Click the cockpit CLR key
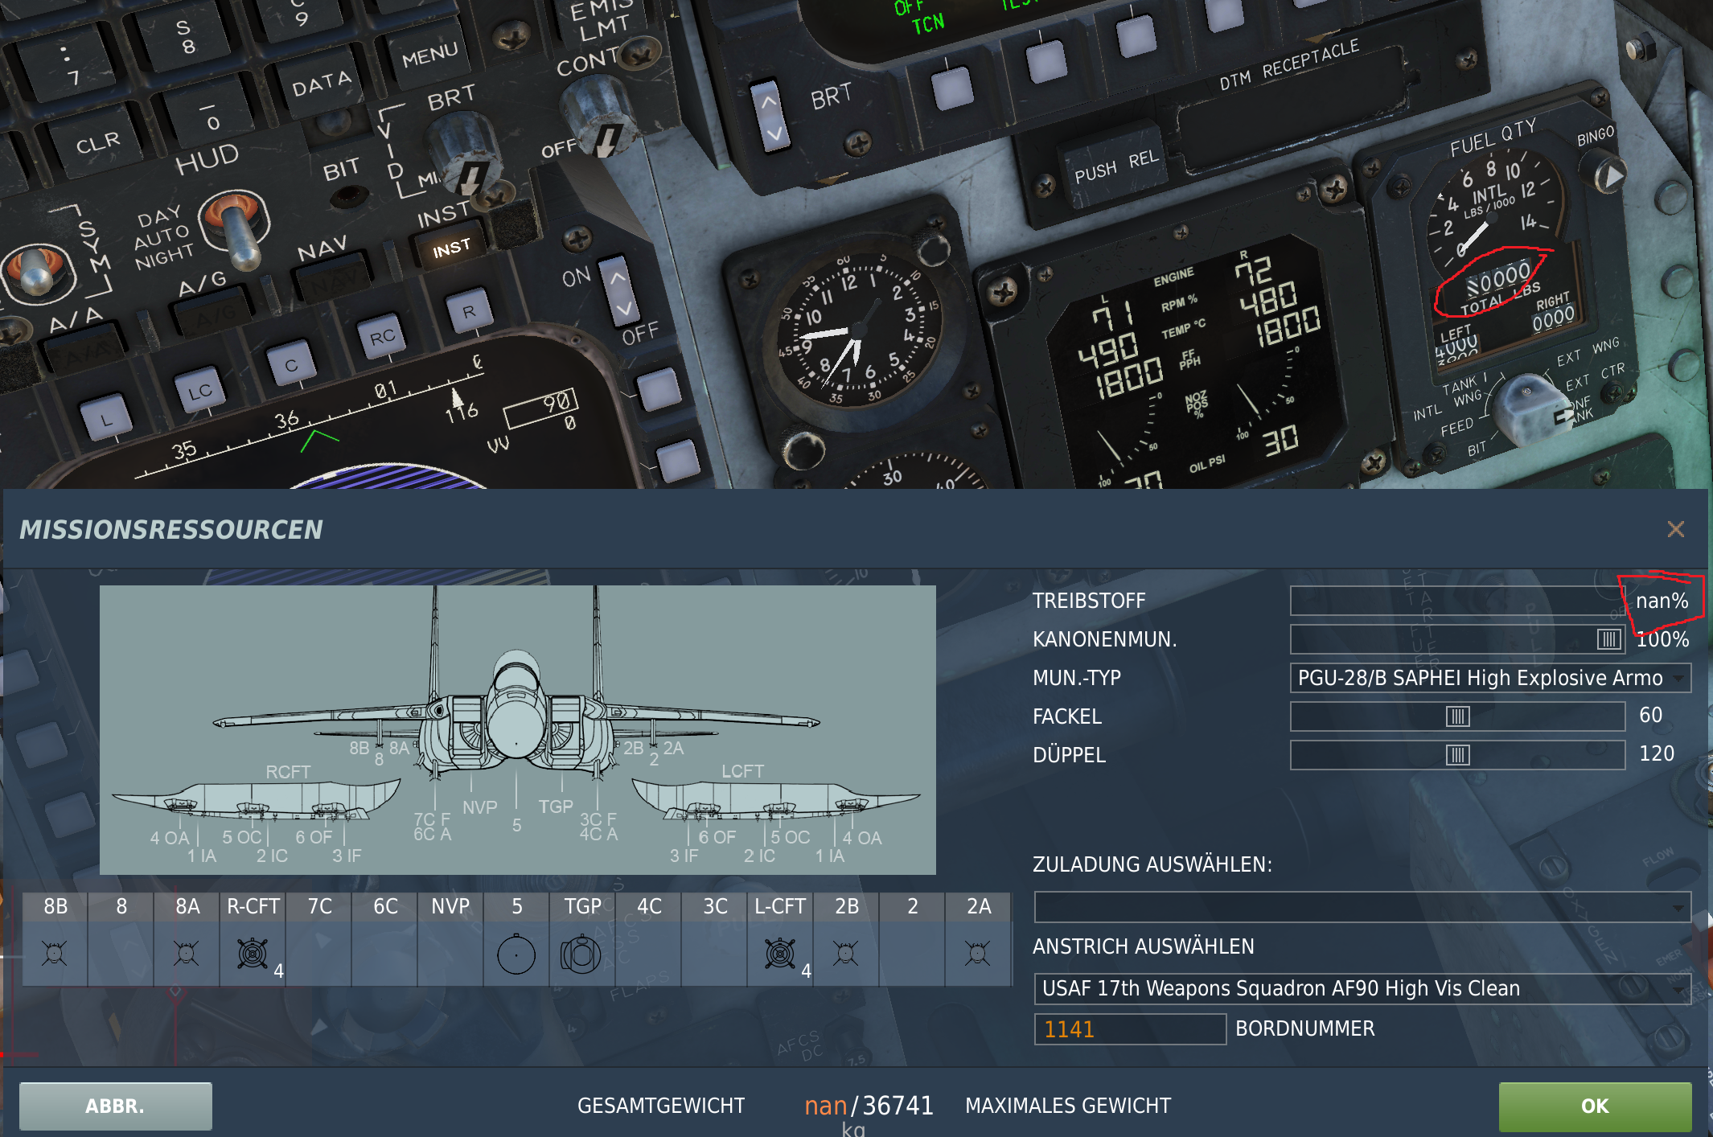 [x=98, y=145]
